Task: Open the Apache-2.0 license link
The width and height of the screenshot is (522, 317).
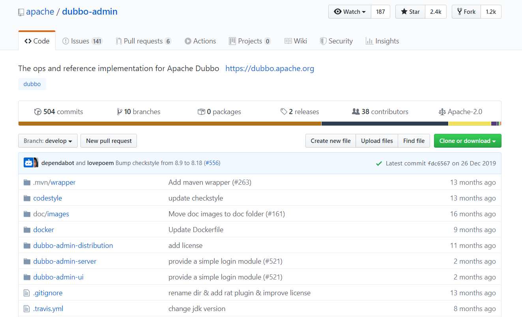Action: [460, 112]
